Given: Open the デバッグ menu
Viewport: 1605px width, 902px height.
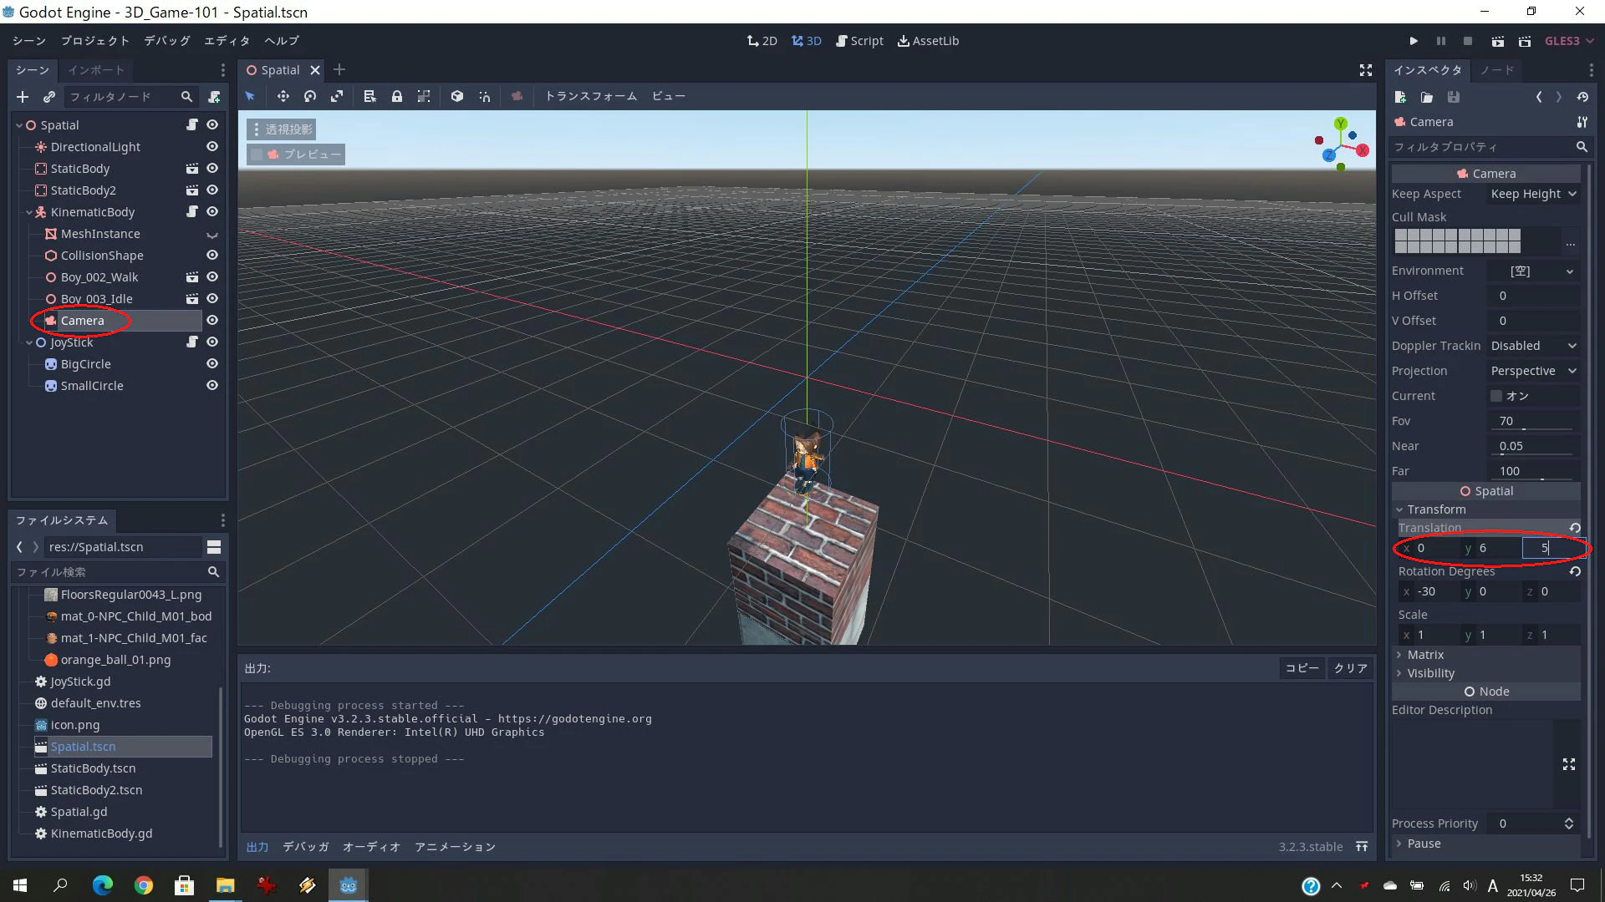Looking at the screenshot, I should pyautogui.click(x=167, y=41).
